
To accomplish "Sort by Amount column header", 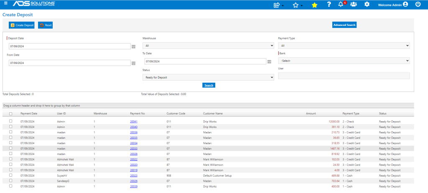I will click(x=311, y=114).
